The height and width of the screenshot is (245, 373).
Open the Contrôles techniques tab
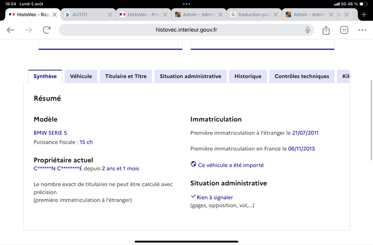pyautogui.click(x=302, y=76)
